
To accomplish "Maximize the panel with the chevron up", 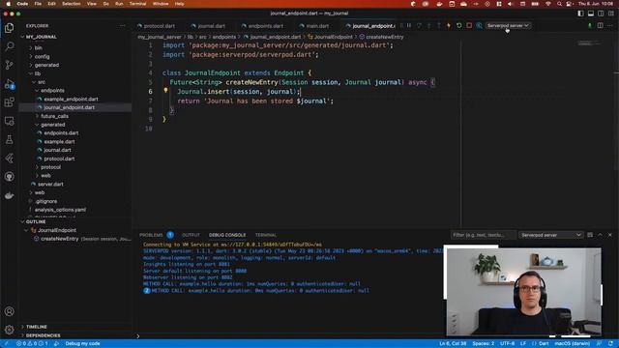I will [x=600, y=235].
